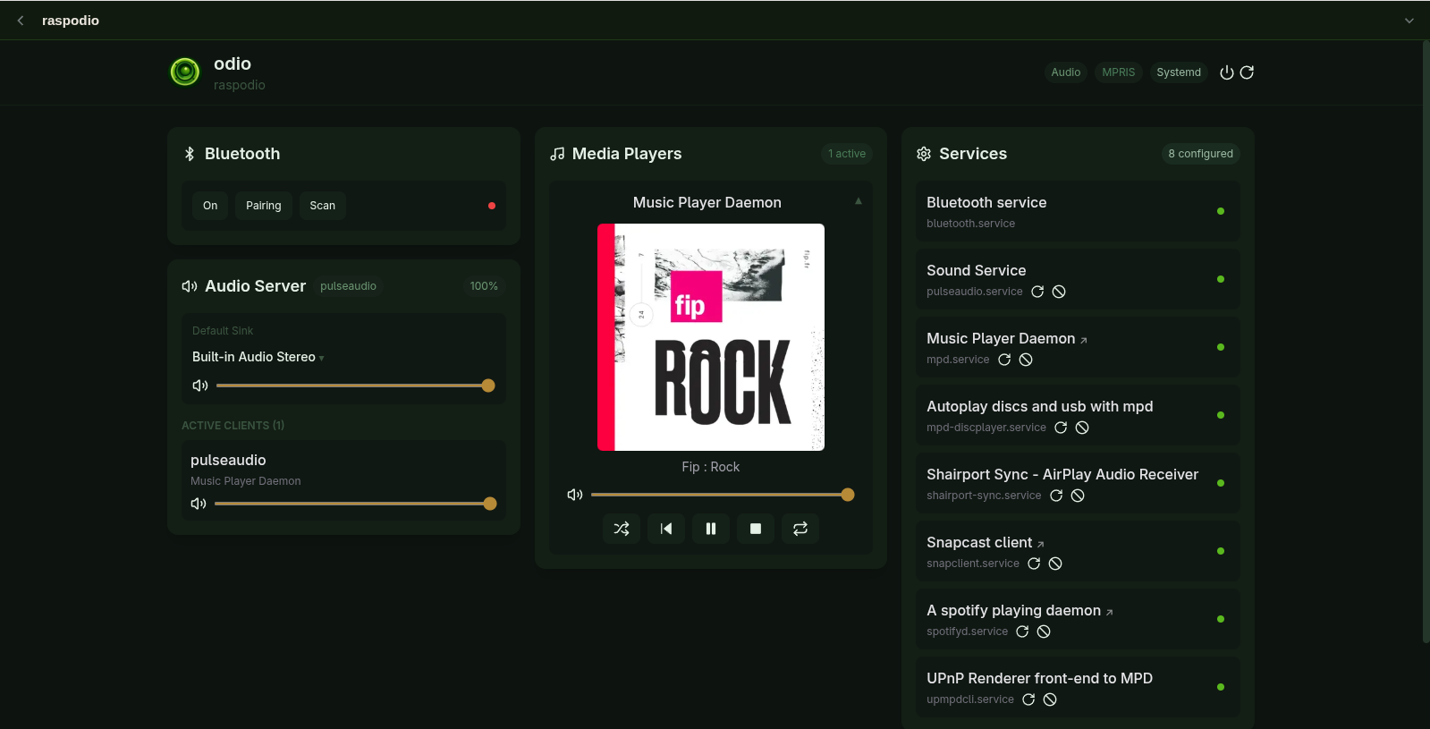Select the Bluetooth service row
This screenshot has height=729, width=1430.
(1078, 211)
